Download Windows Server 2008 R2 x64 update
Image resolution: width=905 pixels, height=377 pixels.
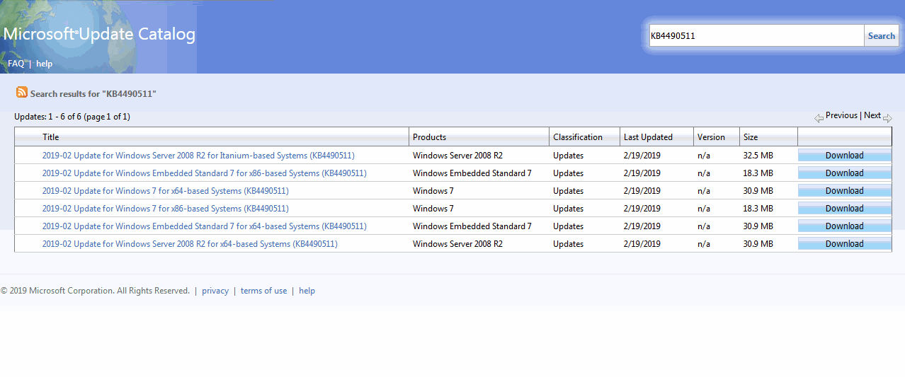[845, 244]
